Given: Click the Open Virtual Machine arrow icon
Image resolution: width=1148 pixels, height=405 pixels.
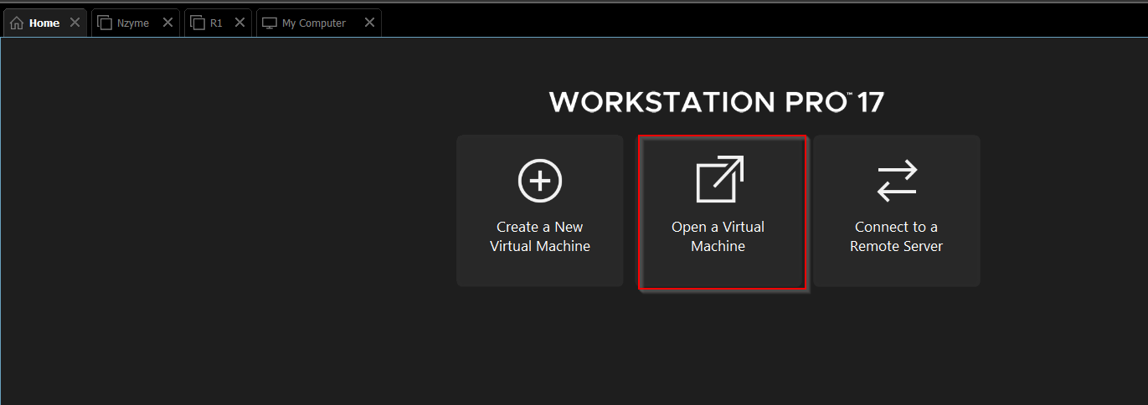Looking at the screenshot, I should tap(720, 179).
